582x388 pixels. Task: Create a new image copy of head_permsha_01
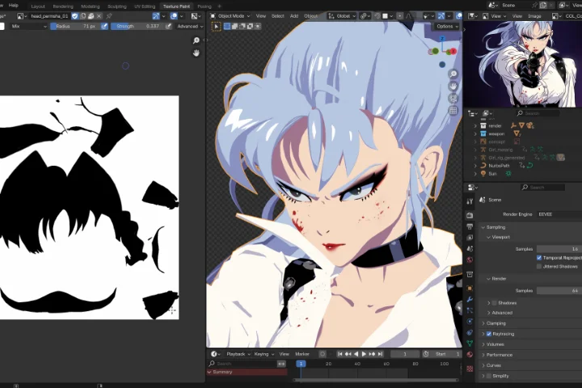coord(83,16)
